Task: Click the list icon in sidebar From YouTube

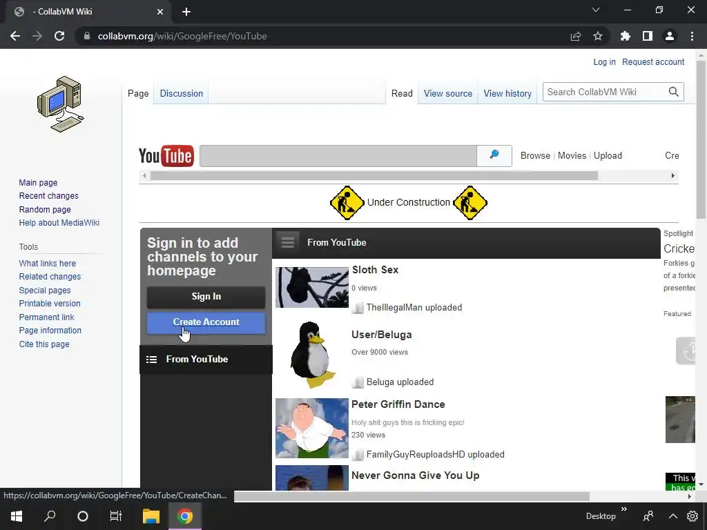Action: (x=151, y=359)
